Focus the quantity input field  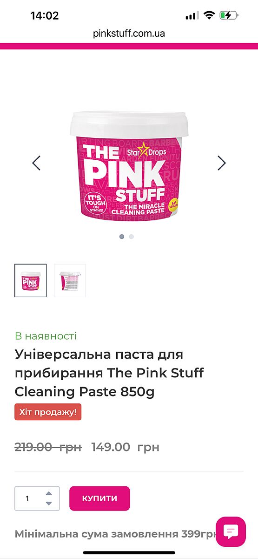coord(37,498)
